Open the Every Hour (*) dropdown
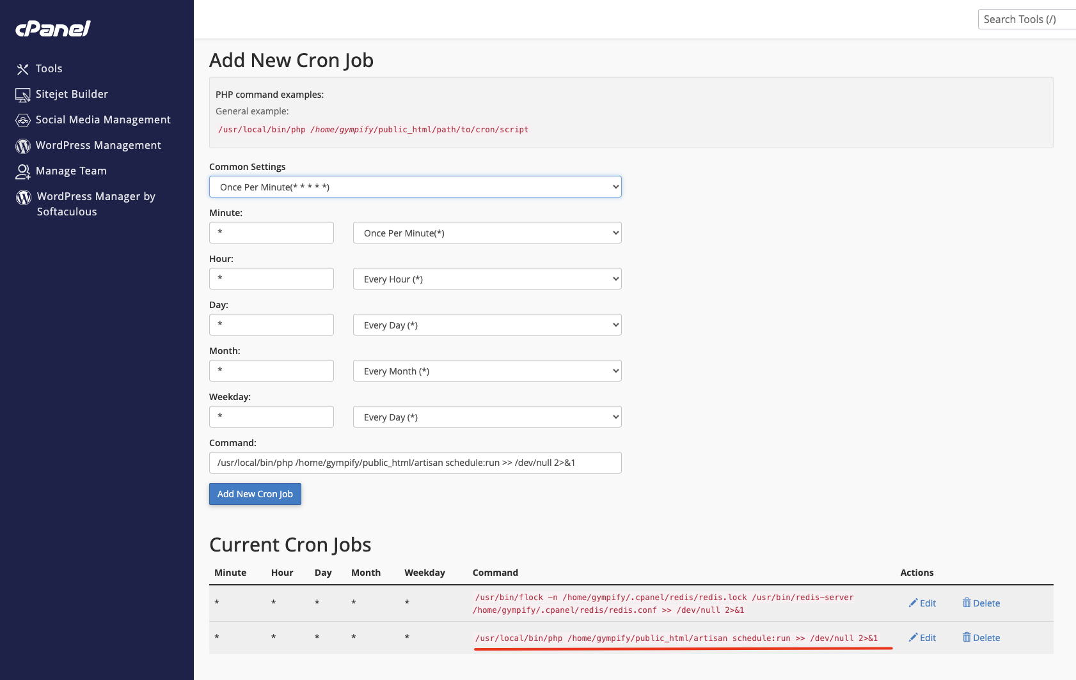Image resolution: width=1076 pixels, height=680 pixels. pos(487,279)
